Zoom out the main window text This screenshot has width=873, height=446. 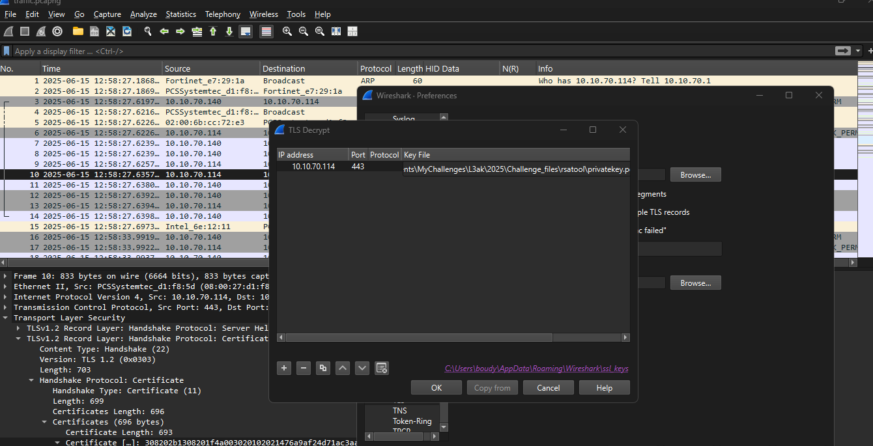coord(304,31)
